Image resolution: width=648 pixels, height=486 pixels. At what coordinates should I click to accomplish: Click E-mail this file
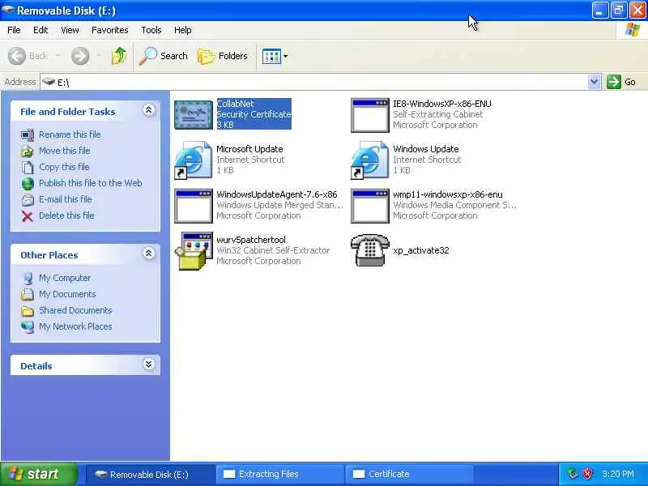tap(66, 198)
